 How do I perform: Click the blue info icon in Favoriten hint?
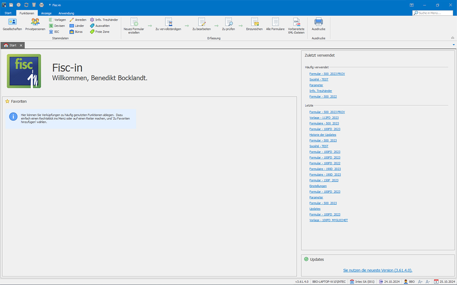pos(13,117)
